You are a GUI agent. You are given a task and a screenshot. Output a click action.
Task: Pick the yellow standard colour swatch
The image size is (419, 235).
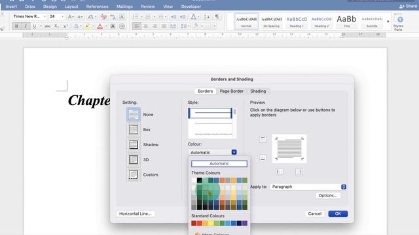tap(211, 223)
